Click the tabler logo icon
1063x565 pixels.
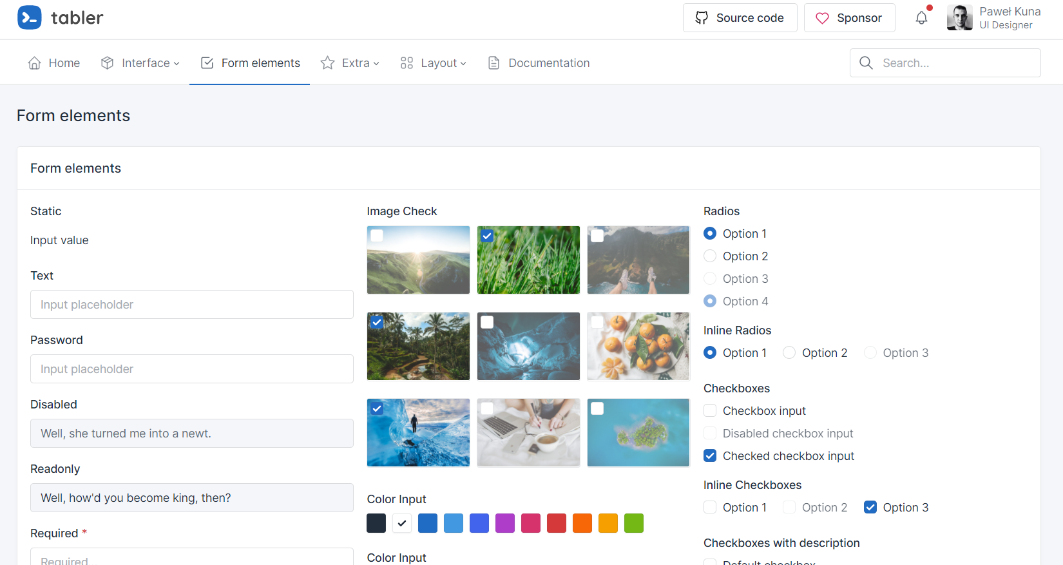pos(30,18)
